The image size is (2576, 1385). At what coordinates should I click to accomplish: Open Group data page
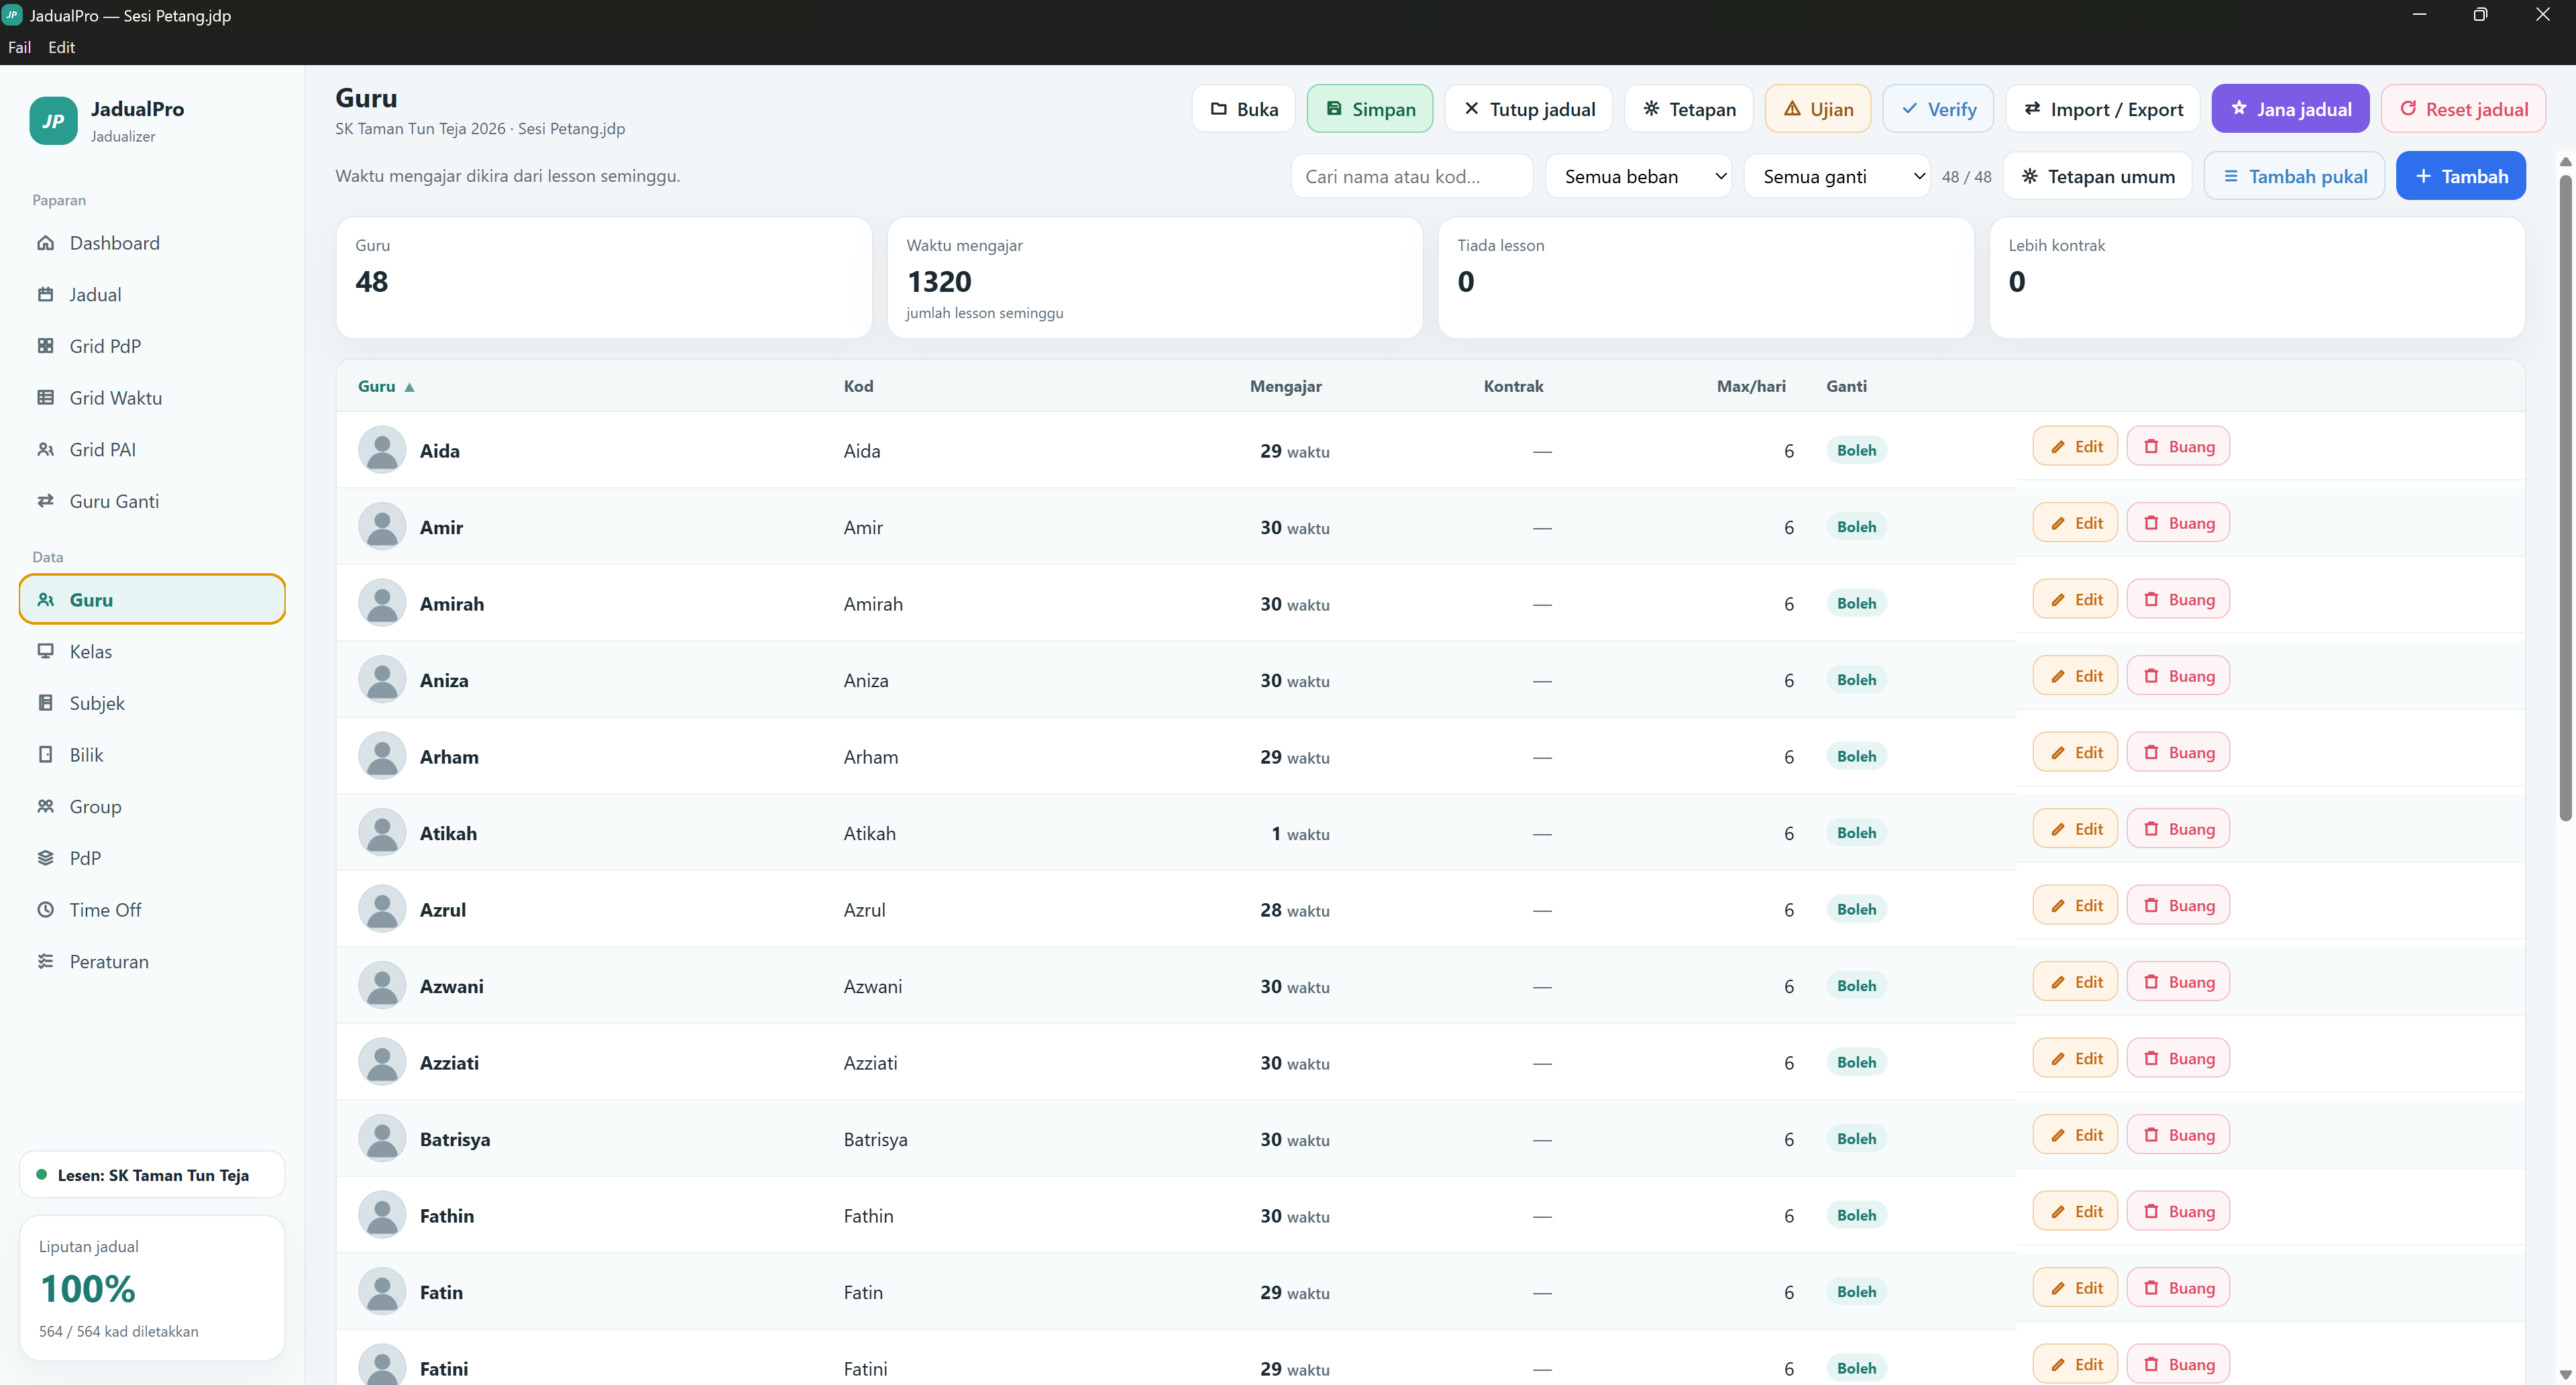click(x=152, y=807)
